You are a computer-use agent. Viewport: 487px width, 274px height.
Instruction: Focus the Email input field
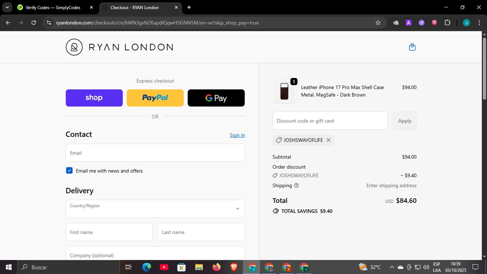pos(155,153)
